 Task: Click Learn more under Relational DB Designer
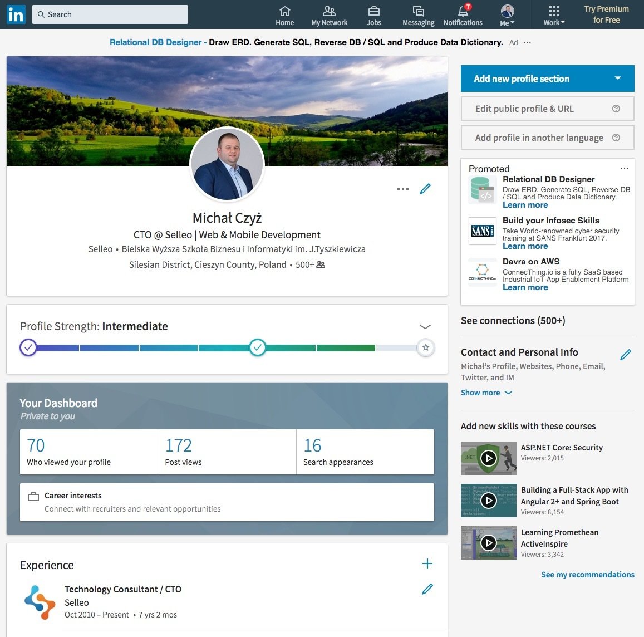click(525, 205)
